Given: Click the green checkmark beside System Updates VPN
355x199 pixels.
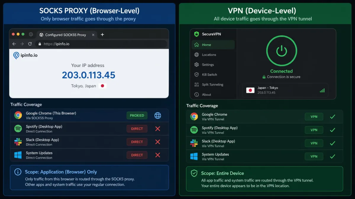Looking at the screenshot, I should (x=333, y=157).
